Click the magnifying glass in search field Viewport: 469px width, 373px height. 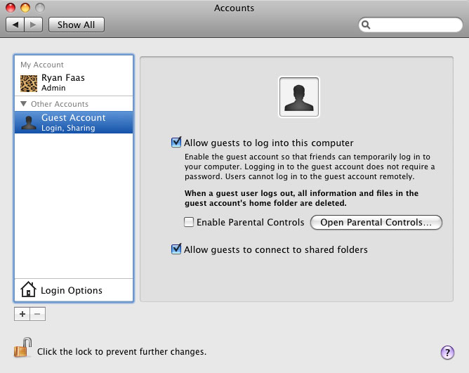coord(366,25)
